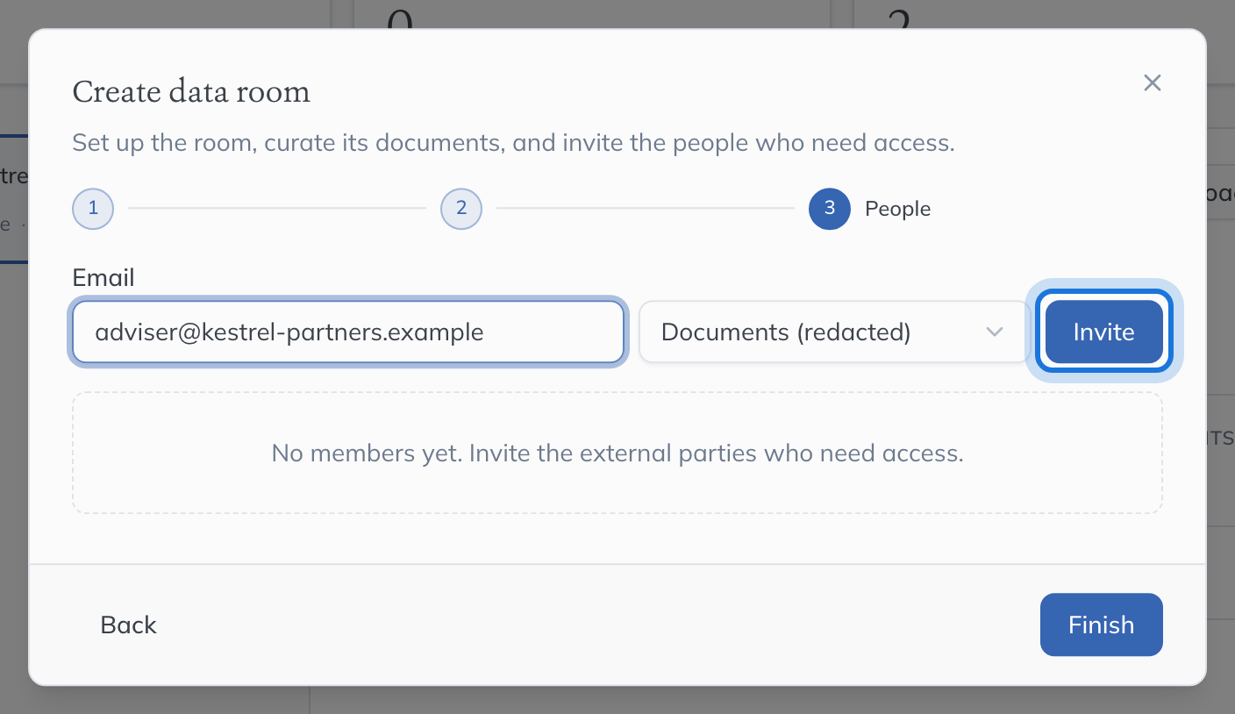
Task: Select step 3 People
Action: (x=870, y=209)
